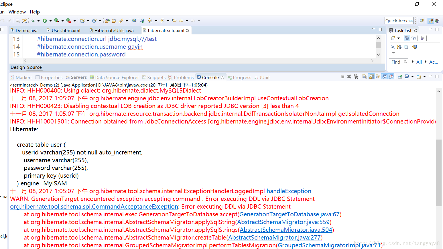Screen dimensions: 443x249
Task: Open the Window menu
Action: click(x=17, y=12)
